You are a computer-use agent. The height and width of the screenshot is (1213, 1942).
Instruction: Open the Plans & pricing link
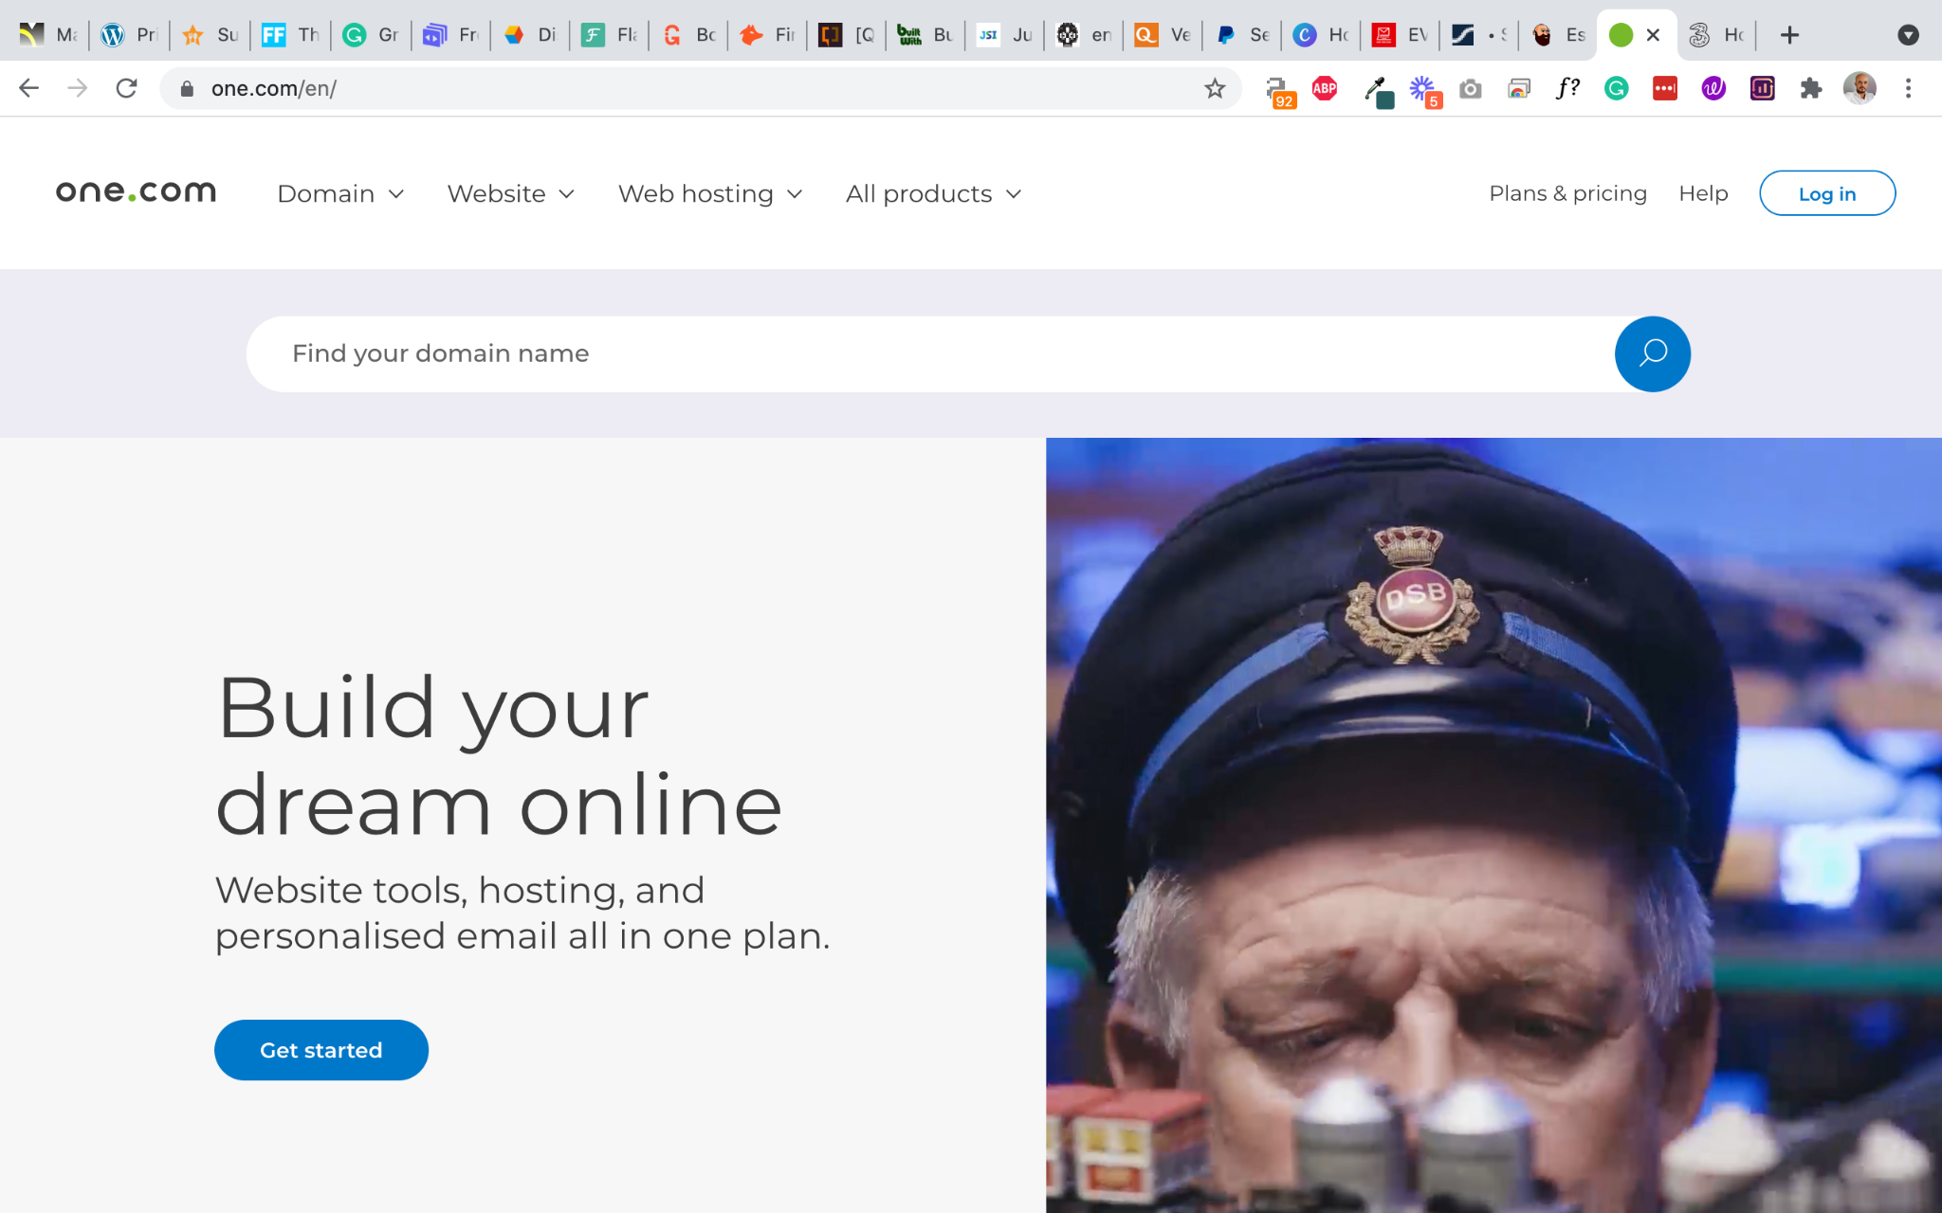click(1567, 193)
